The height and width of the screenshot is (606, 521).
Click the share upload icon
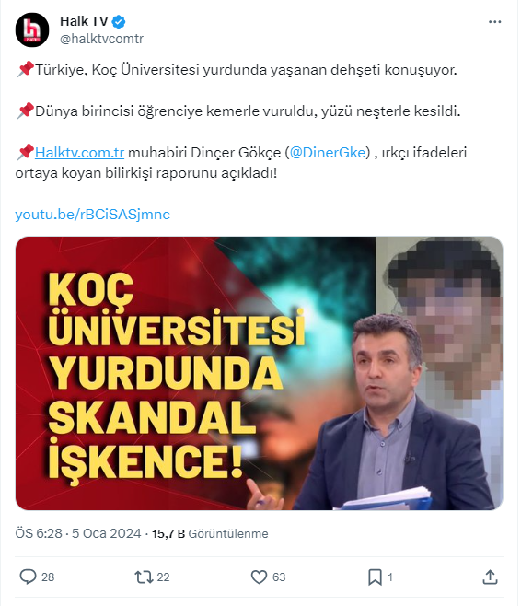(490, 577)
